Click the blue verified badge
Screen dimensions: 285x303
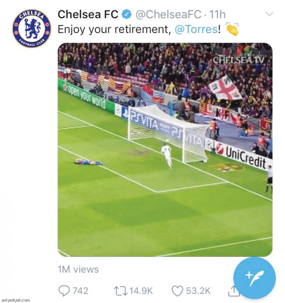pos(126,14)
